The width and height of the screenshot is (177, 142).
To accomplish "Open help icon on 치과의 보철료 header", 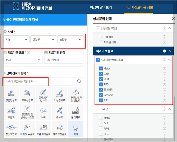I will (x=164, y=51).
